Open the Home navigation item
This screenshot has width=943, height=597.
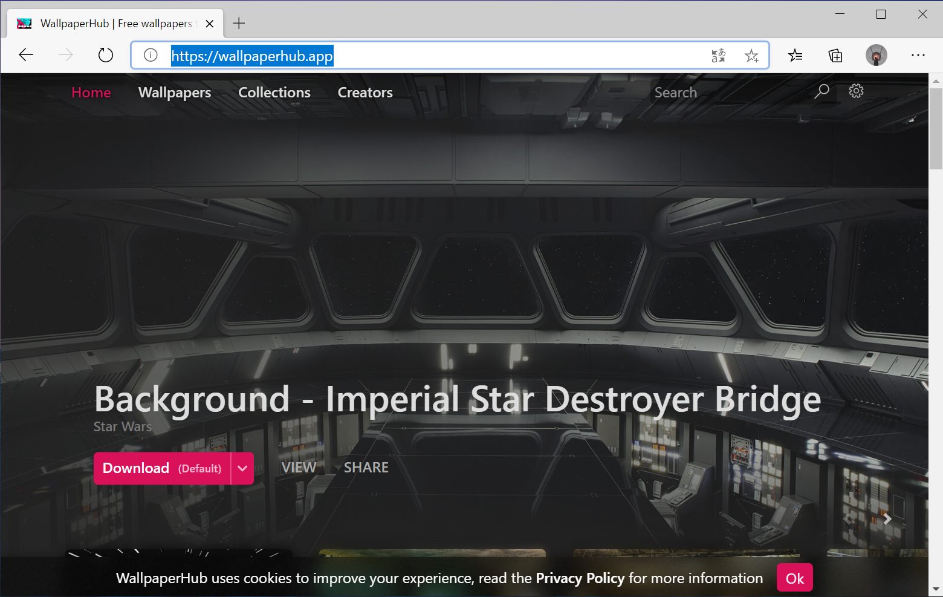[x=91, y=93]
